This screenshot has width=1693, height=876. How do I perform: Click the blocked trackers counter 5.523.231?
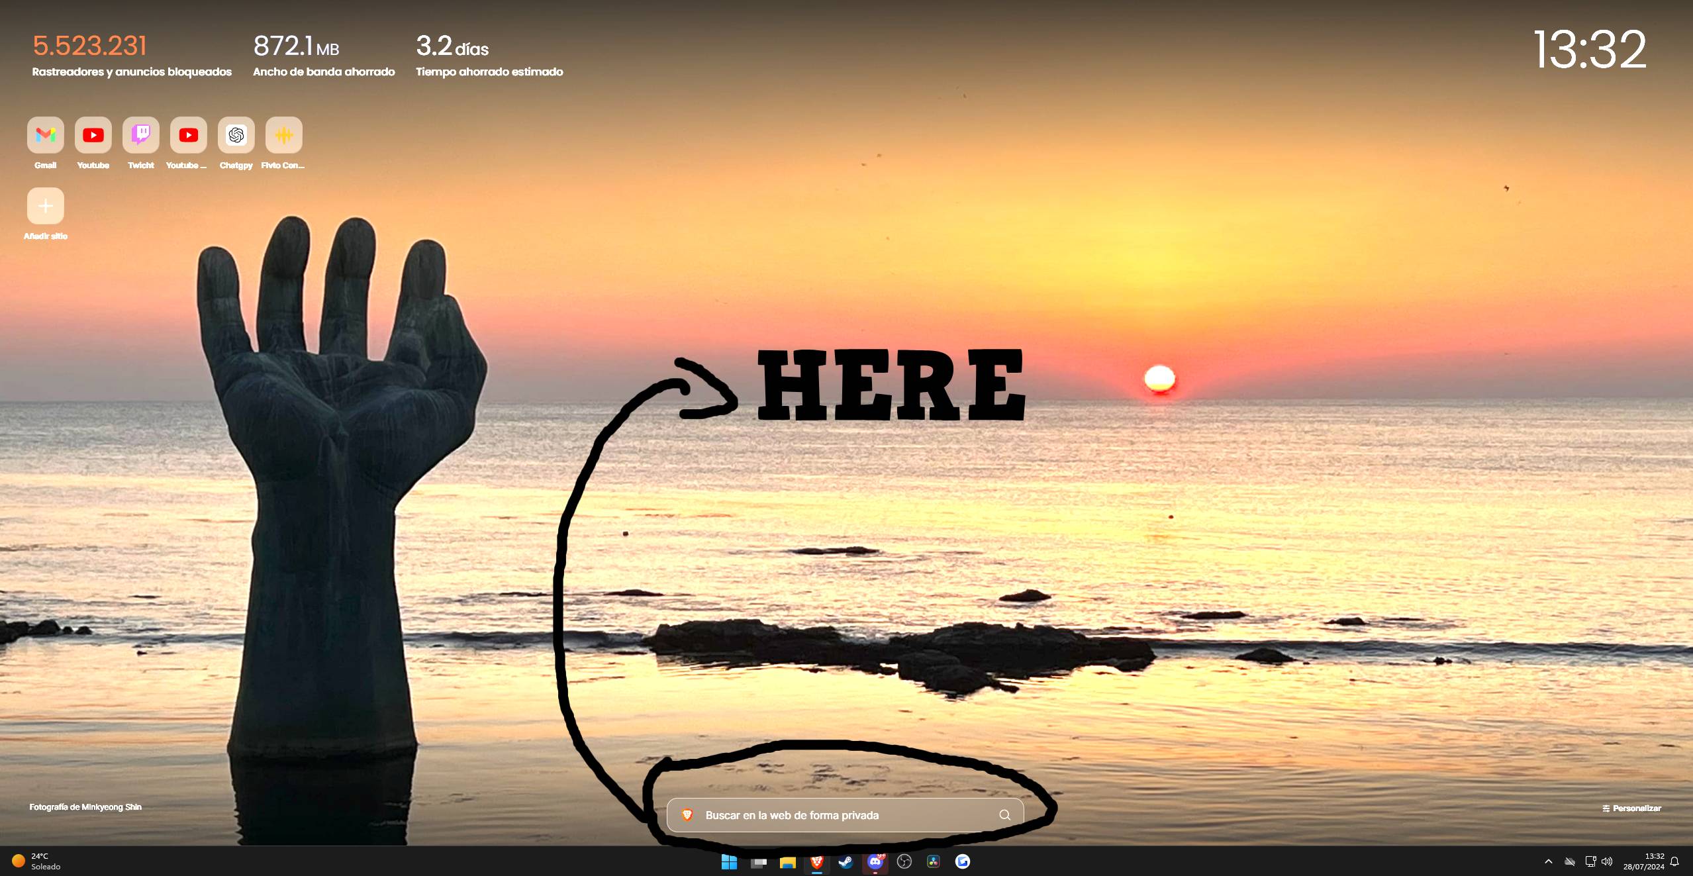89,46
